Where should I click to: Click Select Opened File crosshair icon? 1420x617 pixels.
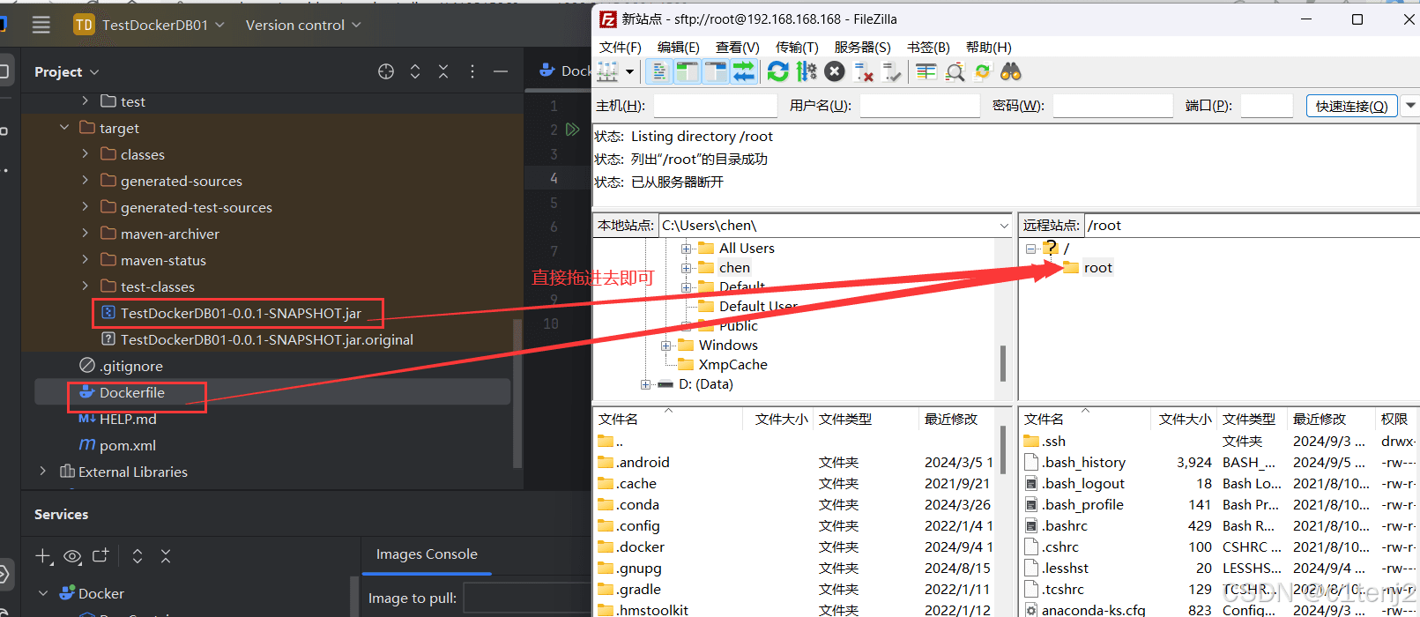click(x=386, y=71)
